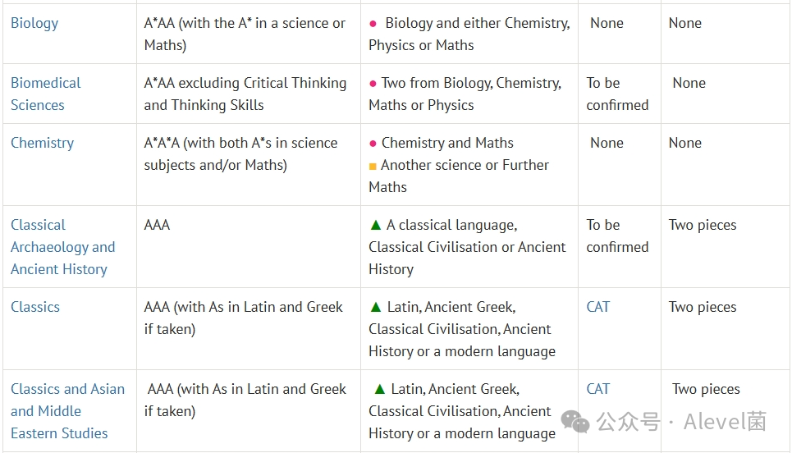This screenshot has height=453, width=792.
Task: Click green triangle beside A classical language
Action: click(375, 225)
